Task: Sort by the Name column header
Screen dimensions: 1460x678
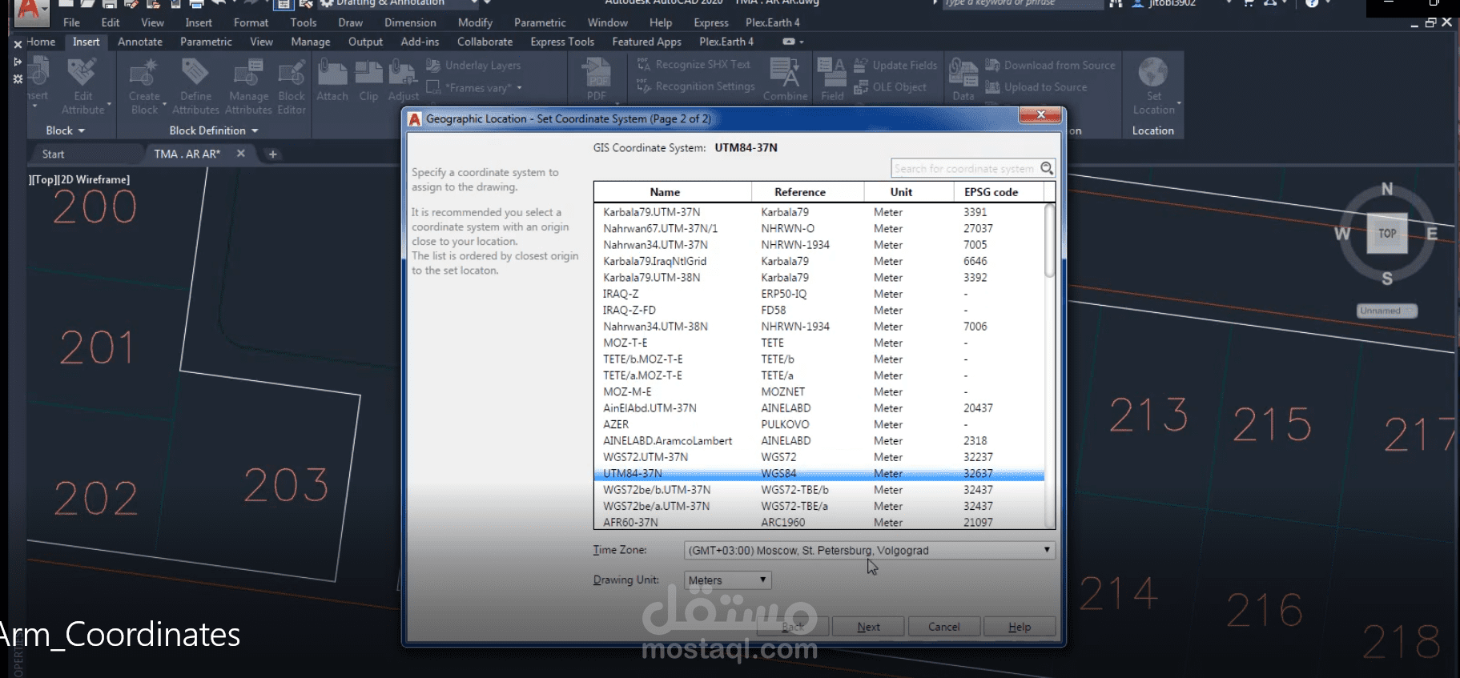Action: pos(665,192)
